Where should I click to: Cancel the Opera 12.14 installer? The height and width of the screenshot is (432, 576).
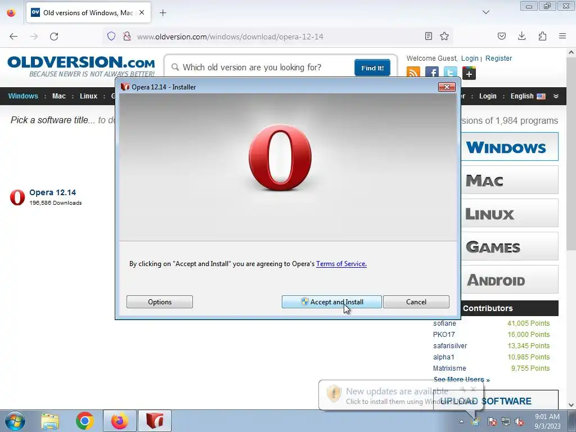pyautogui.click(x=416, y=302)
